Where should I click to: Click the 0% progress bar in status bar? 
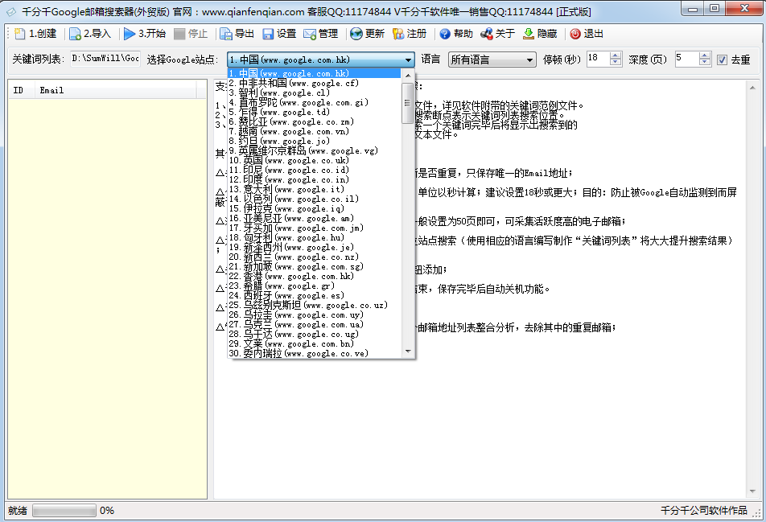coord(64,511)
